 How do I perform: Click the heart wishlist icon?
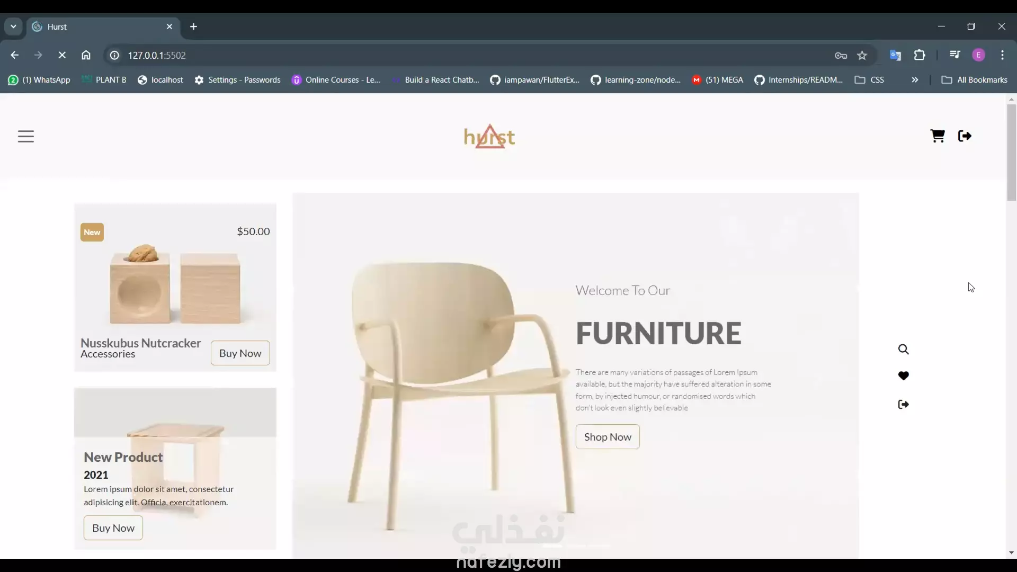pyautogui.click(x=904, y=376)
